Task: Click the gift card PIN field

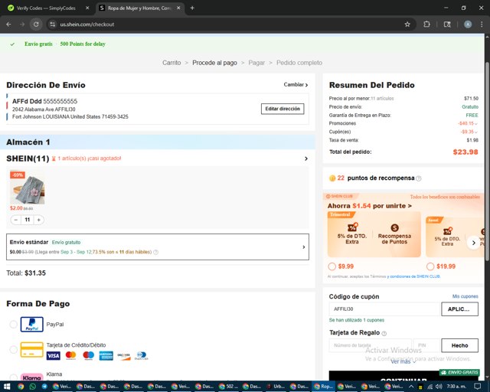Action: click(x=426, y=345)
